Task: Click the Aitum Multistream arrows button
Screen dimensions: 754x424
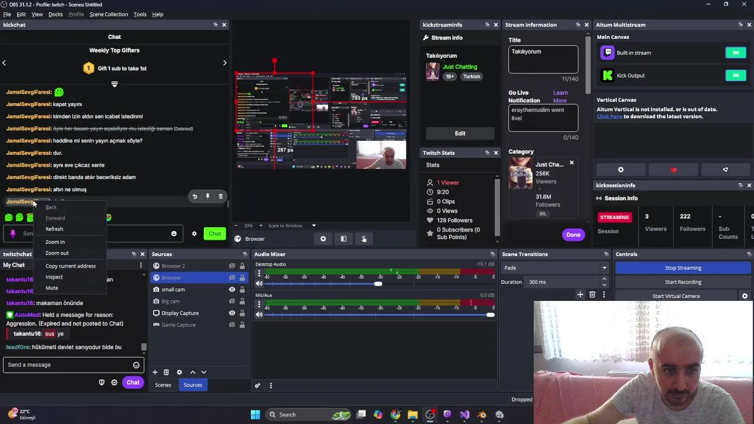Action: point(725,170)
